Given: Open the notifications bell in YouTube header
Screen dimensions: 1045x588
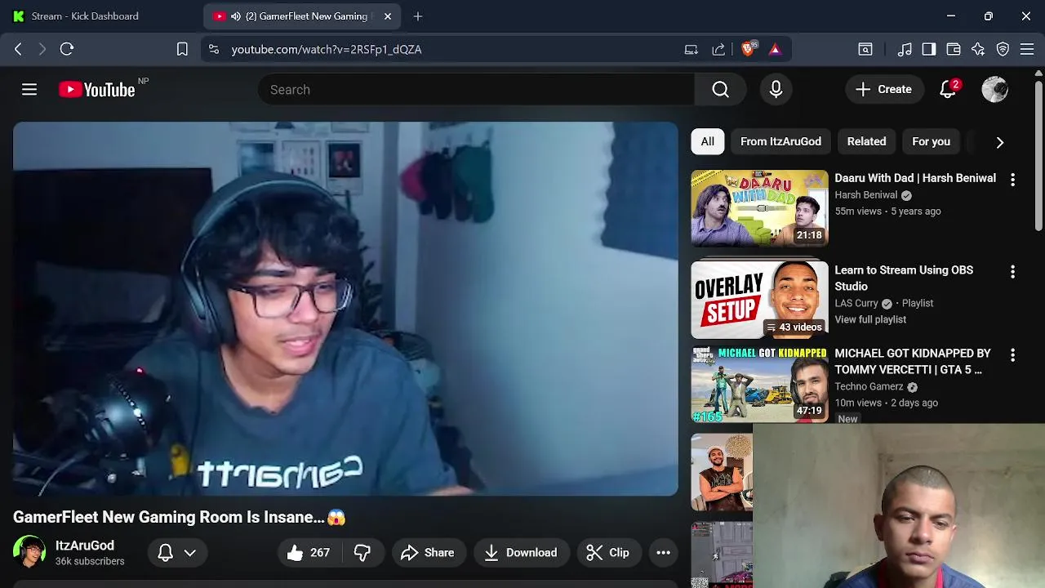Looking at the screenshot, I should (948, 90).
